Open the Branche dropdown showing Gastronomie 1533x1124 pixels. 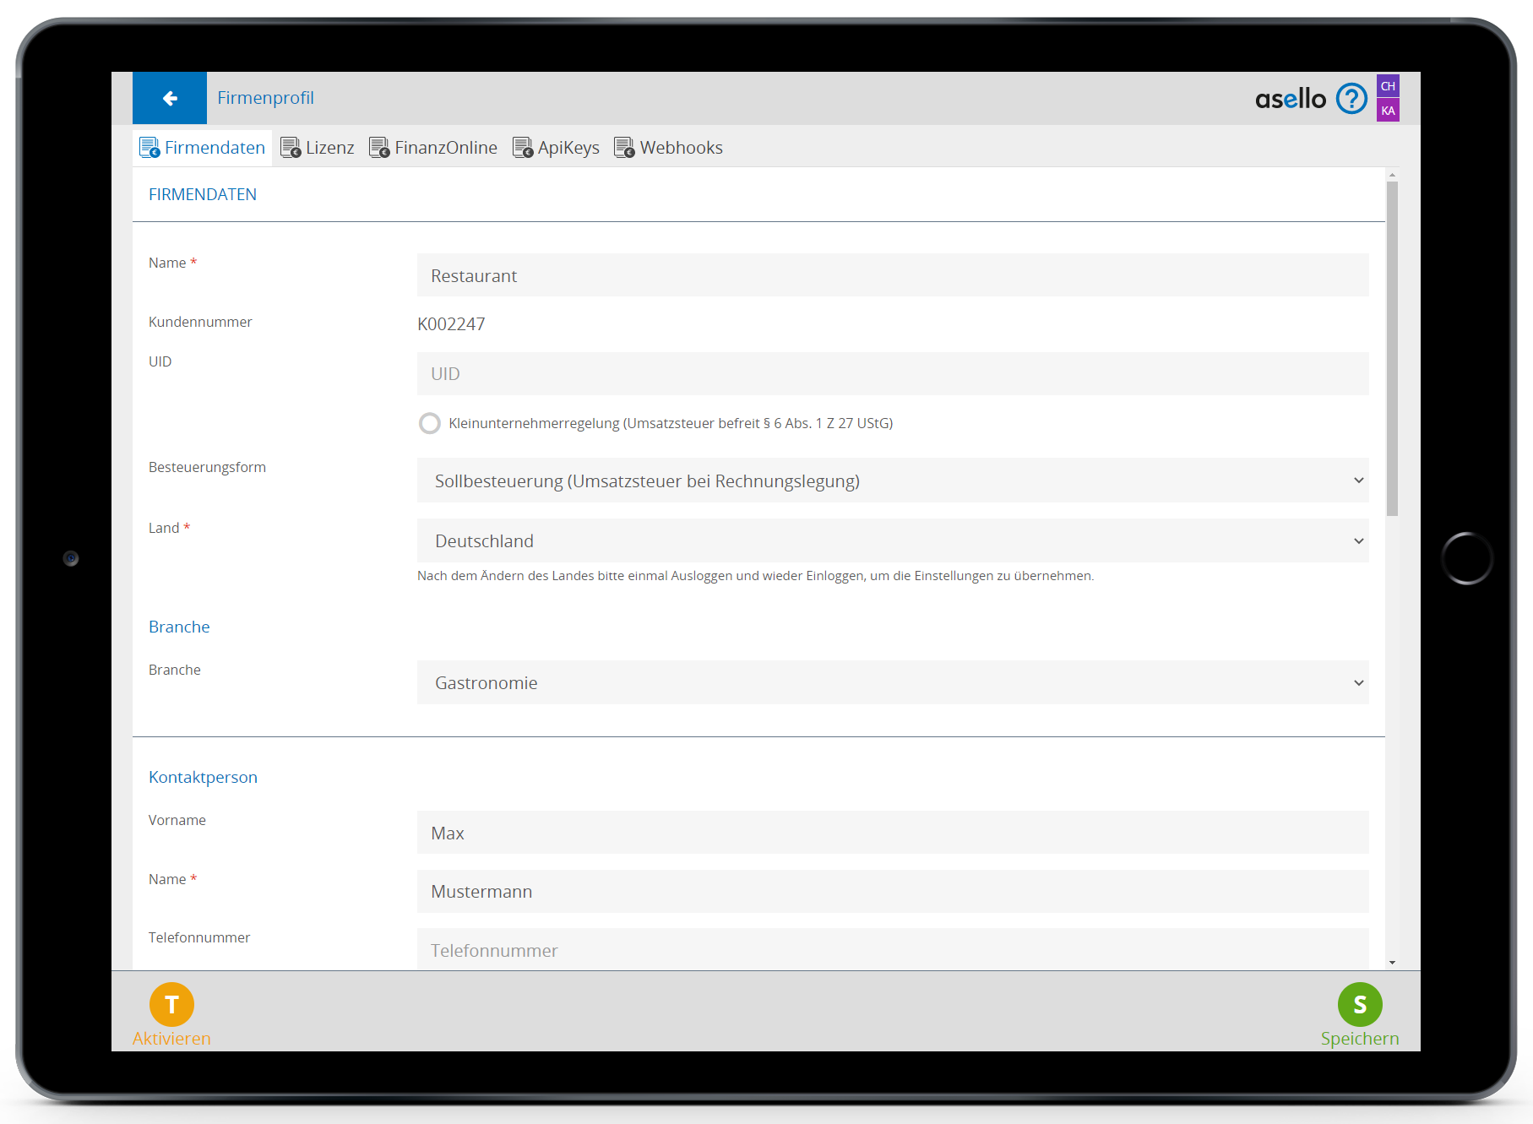coord(892,682)
